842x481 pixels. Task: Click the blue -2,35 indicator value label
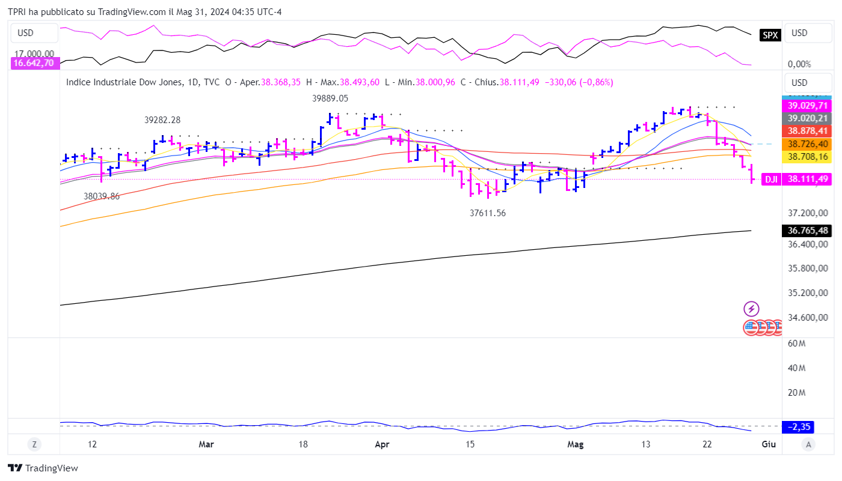click(x=797, y=428)
